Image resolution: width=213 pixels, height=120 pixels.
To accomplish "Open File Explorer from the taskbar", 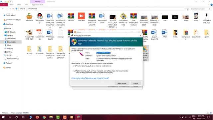I will coord(51,117).
